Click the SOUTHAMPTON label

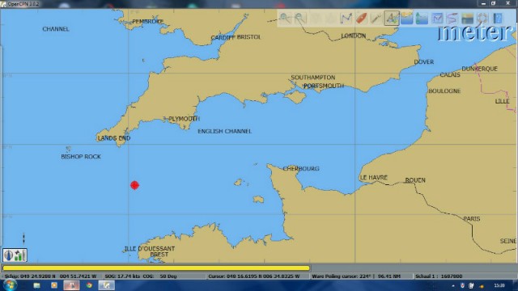(313, 78)
